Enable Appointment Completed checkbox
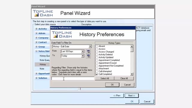Screen dimensions: 192x108 97,60
